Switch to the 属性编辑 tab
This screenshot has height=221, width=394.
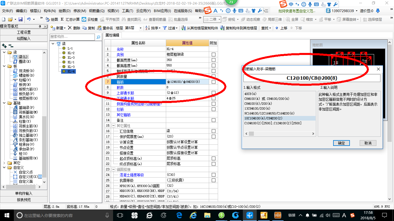(x=112, y=35)
